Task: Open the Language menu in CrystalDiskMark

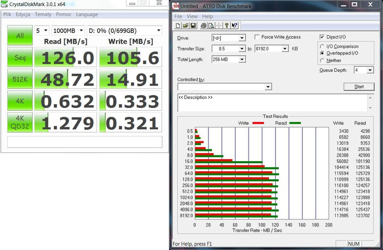Action: [x=87, y=14]
